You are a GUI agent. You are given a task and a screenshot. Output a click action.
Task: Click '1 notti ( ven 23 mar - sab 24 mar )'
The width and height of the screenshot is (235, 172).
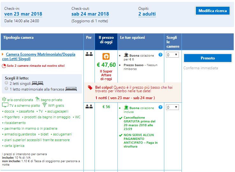click(x=125, y=98)
